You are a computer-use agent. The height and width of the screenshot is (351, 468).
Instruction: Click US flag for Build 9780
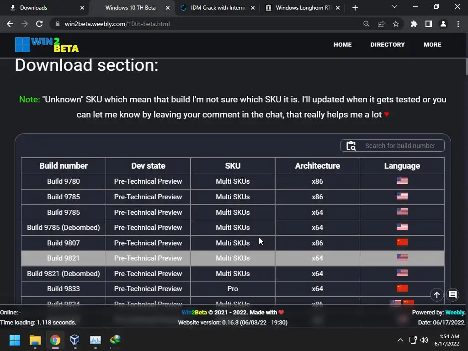[402, 181]
